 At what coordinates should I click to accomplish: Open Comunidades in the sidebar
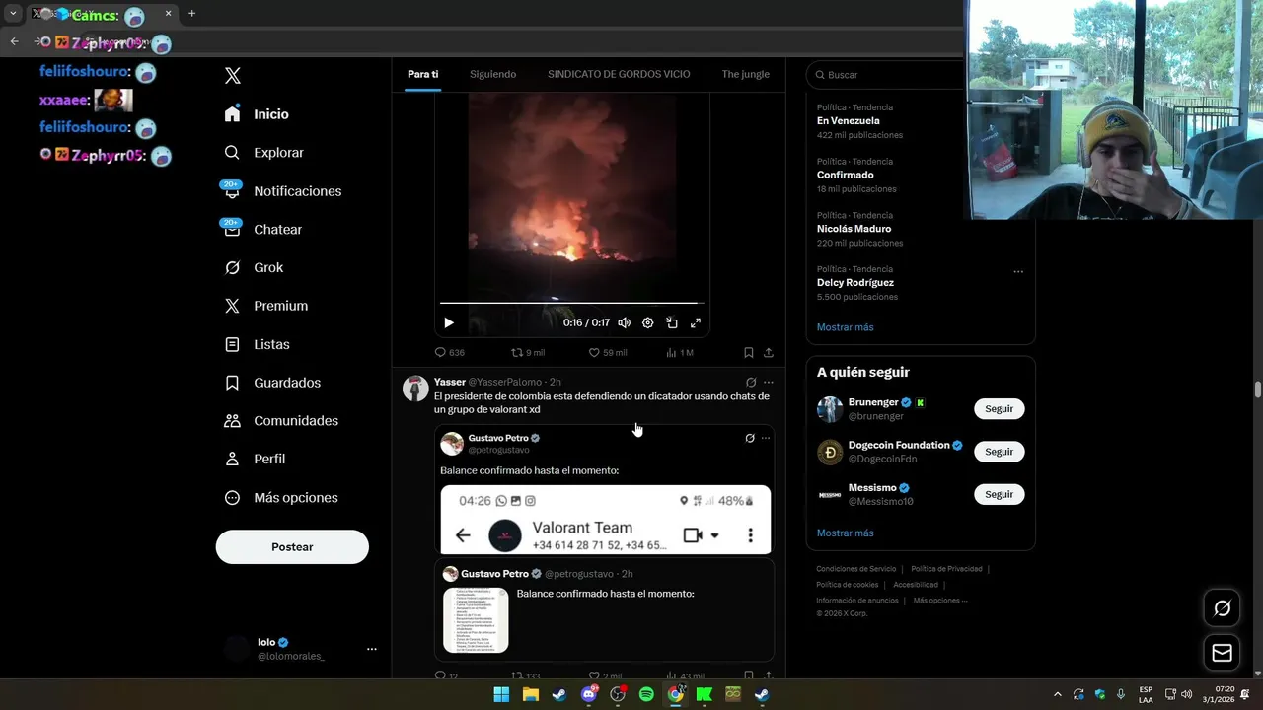pos(281,421)
